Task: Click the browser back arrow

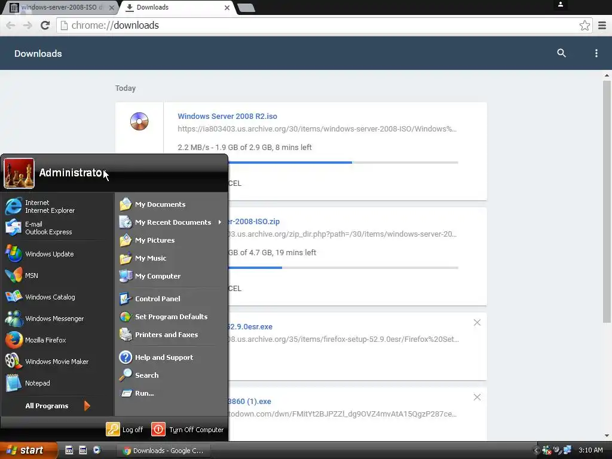Action: coord(11,25)
